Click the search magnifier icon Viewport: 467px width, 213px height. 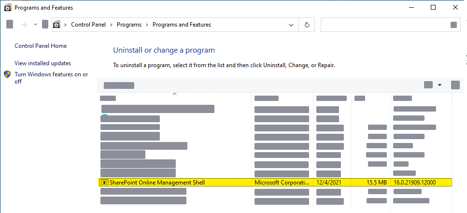click(453, 25)
